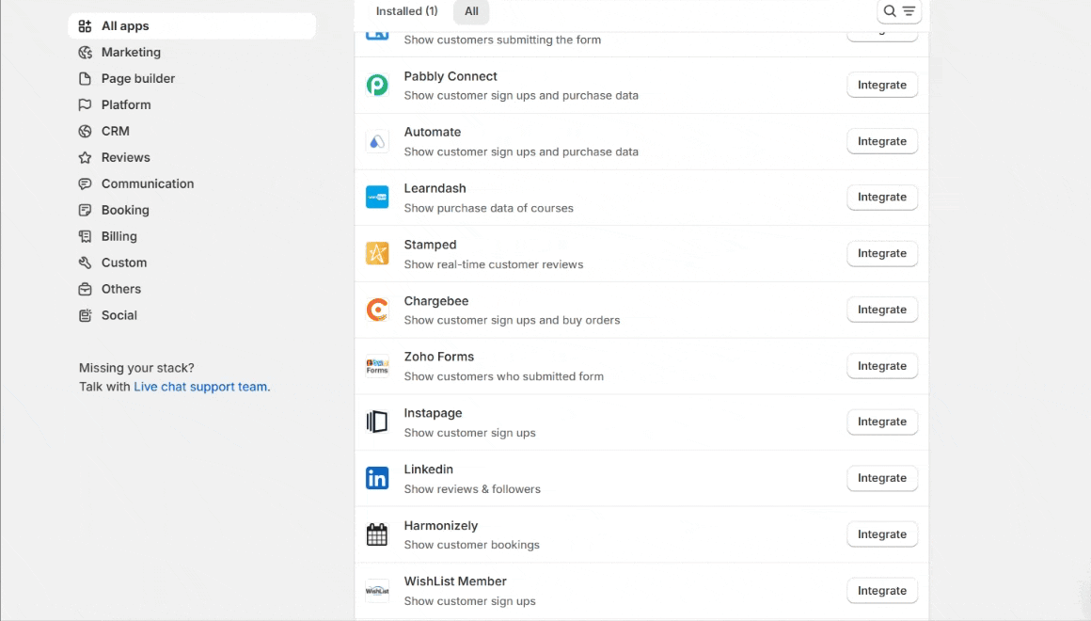Switch to the Installed (1) tab
1091x621 pixels.
[406, 11]
